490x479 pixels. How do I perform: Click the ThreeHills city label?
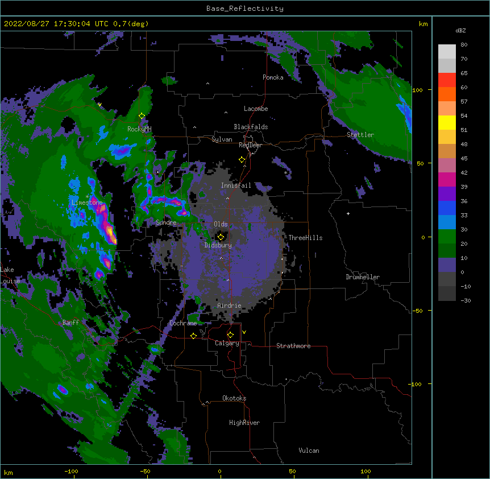(305, 238)
